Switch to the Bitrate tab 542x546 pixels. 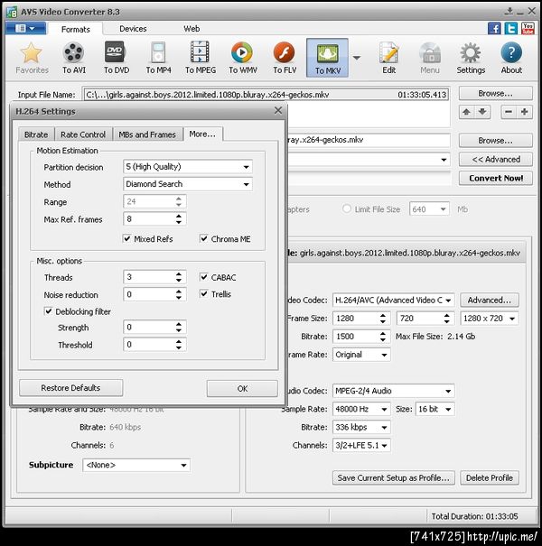pos(36,134)
